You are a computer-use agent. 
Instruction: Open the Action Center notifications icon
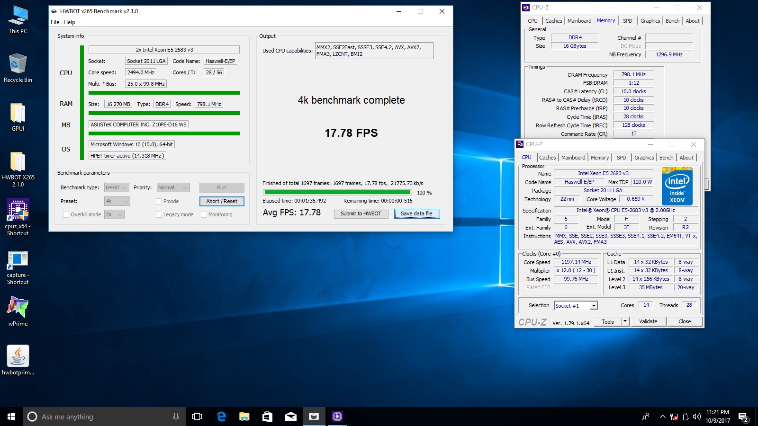(x=743, y=417)
